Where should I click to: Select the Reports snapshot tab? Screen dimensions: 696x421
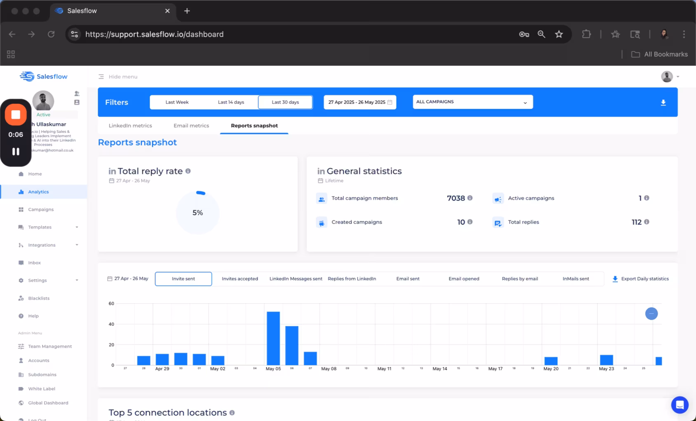coord(254,126)
